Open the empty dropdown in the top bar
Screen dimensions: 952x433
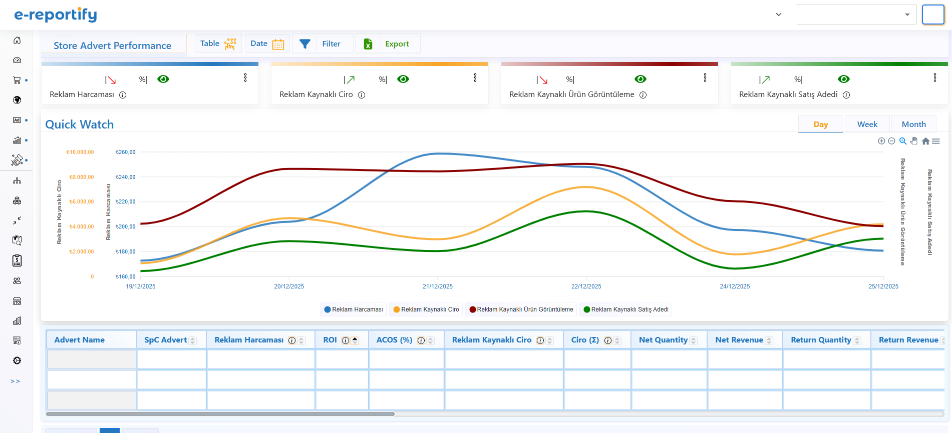tap(856, 14)
